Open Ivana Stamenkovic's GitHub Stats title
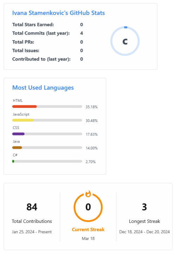This screenshot has height=254, width=176. click(58, 13)
